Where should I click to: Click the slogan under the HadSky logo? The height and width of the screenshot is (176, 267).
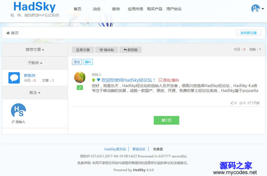[35, 15]
